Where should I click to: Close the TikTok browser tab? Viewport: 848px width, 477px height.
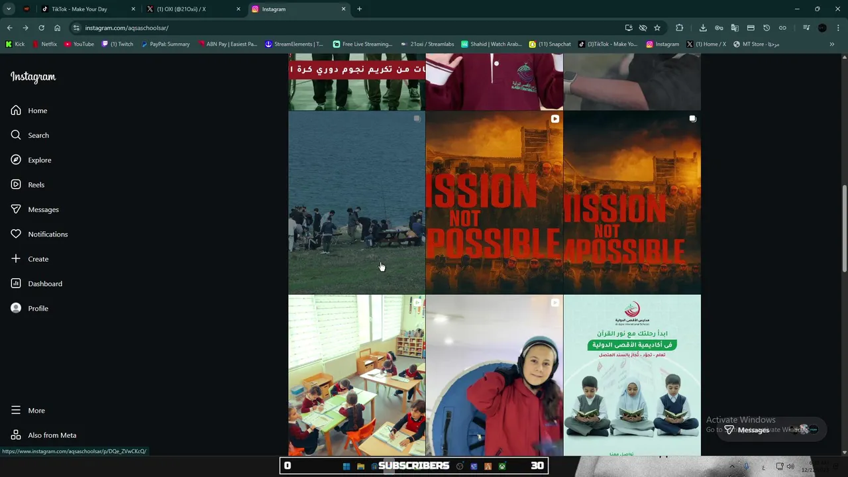click(x=133, y=9)
